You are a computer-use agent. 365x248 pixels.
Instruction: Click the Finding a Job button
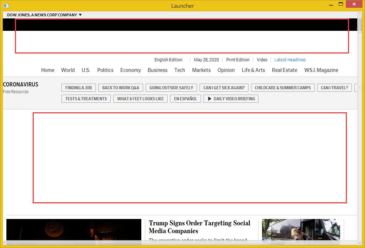(x=78, y=88)
